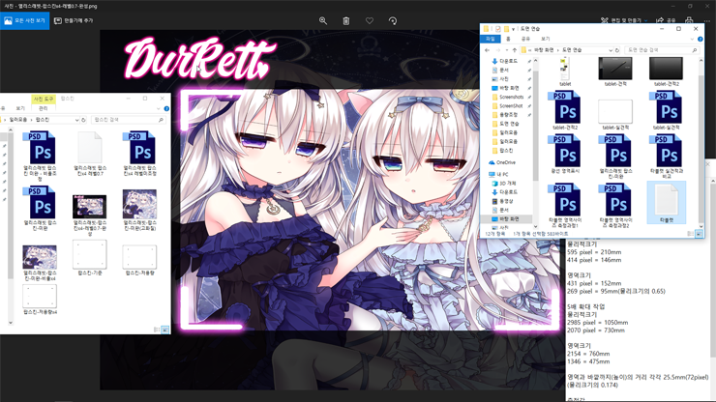Click the zoom magnifier icon in Photos toolbar

pyautogui.click(x=323, y=21)
